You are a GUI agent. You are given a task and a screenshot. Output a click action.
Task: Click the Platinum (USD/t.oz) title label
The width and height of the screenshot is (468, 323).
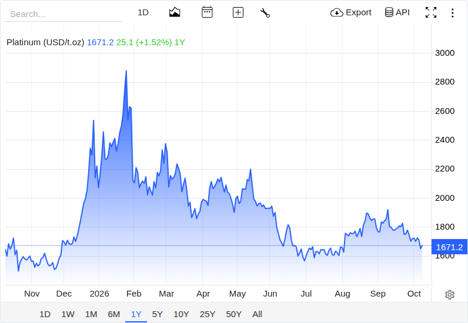click(45, 42)
